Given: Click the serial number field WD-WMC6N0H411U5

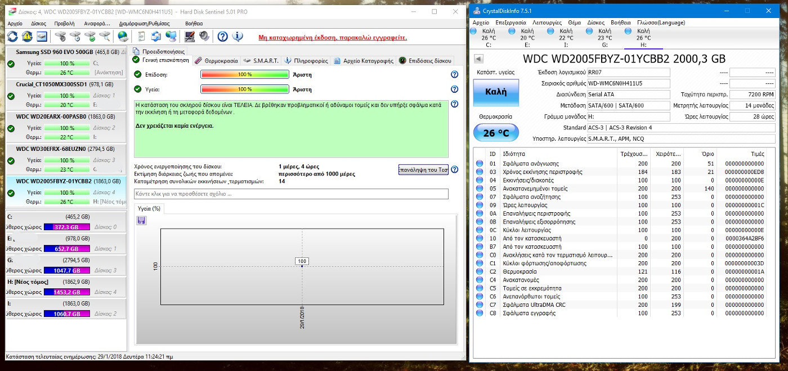Looking at the screenshot, I should point(629,83).
